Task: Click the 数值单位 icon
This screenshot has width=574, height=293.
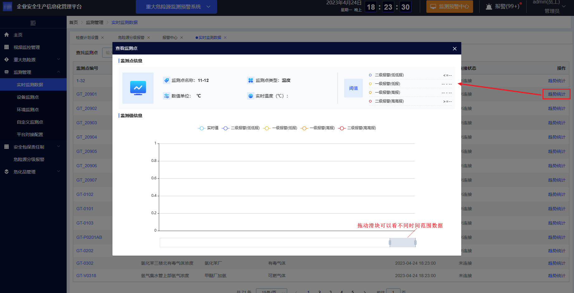Action: [167, 96]
